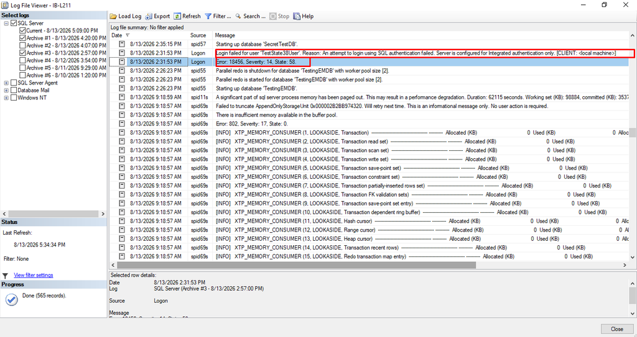Image resolution: width=637 pixels, height=337 pixels.
Task: Expand the Database Mail node
Action: tap(6, 91)
